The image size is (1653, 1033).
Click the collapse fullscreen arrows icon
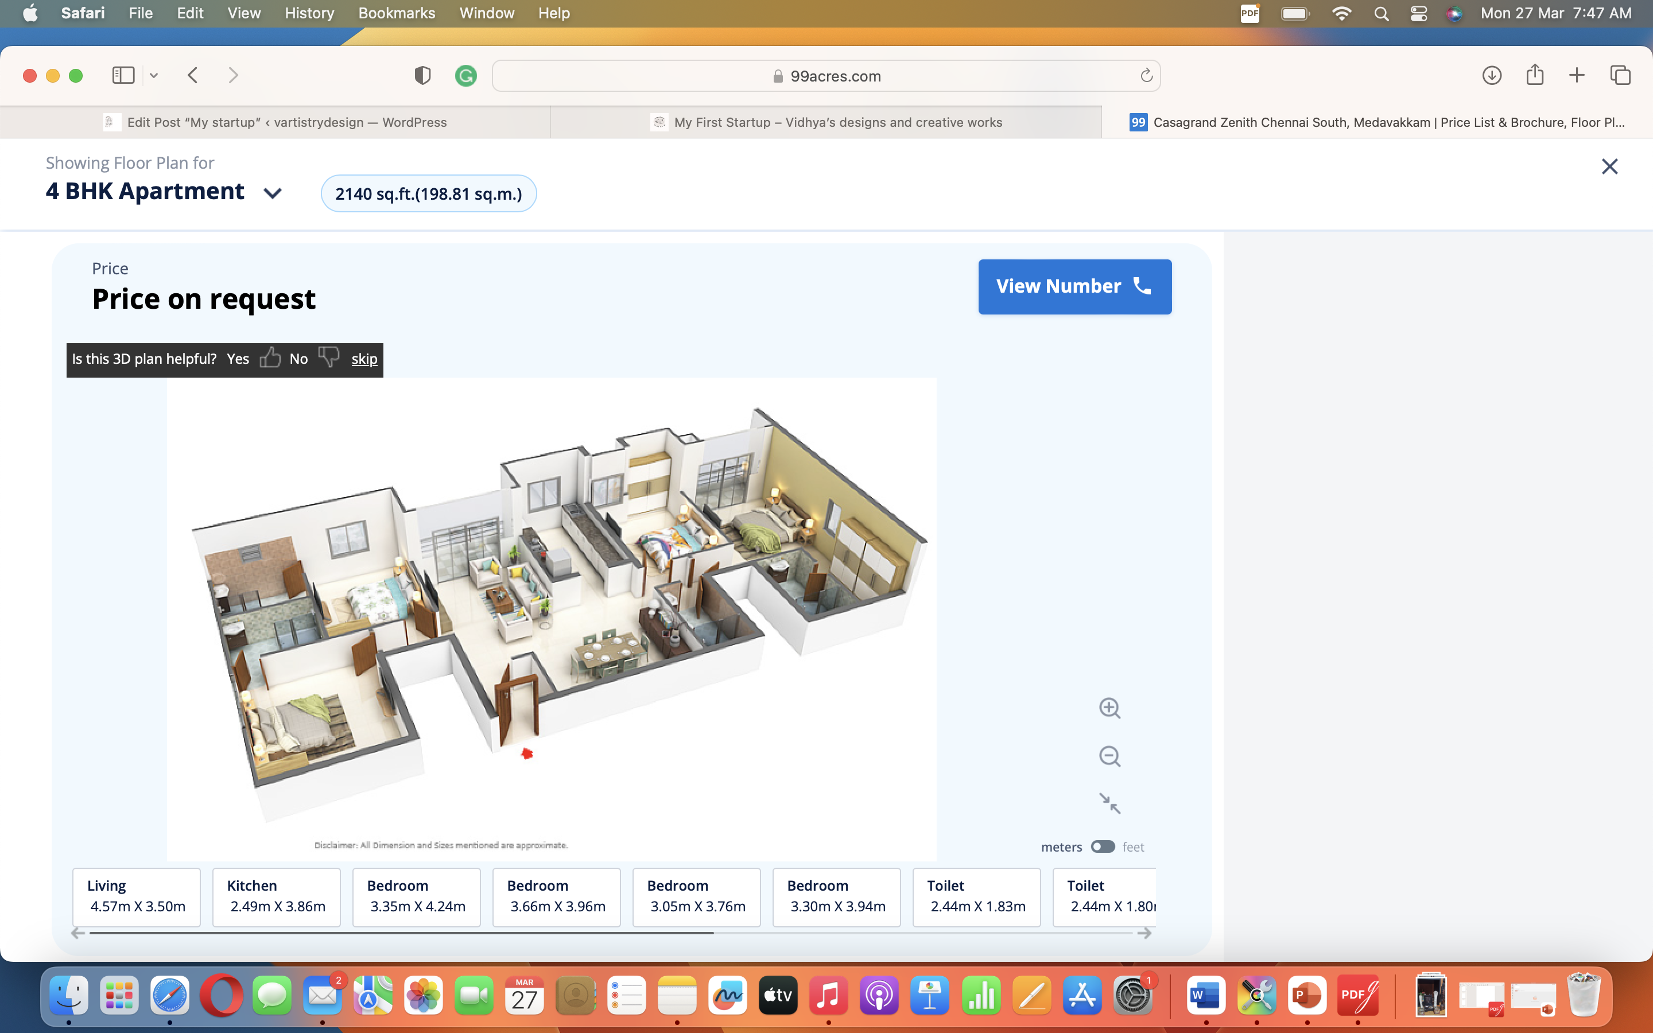tap(1109, 803)
